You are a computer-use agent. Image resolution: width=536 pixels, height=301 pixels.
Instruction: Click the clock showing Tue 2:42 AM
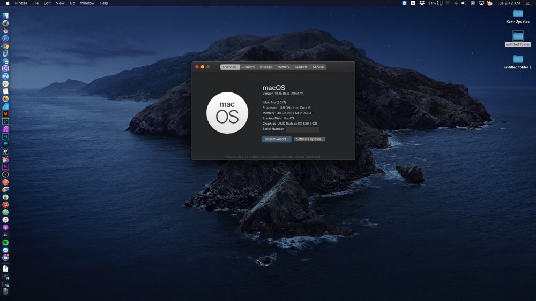pyautogui.click(x=508, y=3)
